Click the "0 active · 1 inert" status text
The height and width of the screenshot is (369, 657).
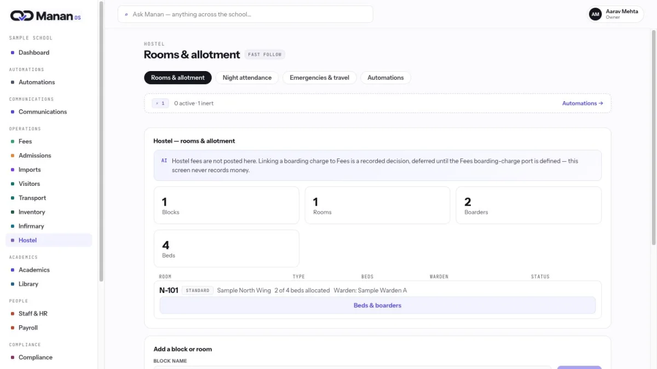click(x=194, y=103)
